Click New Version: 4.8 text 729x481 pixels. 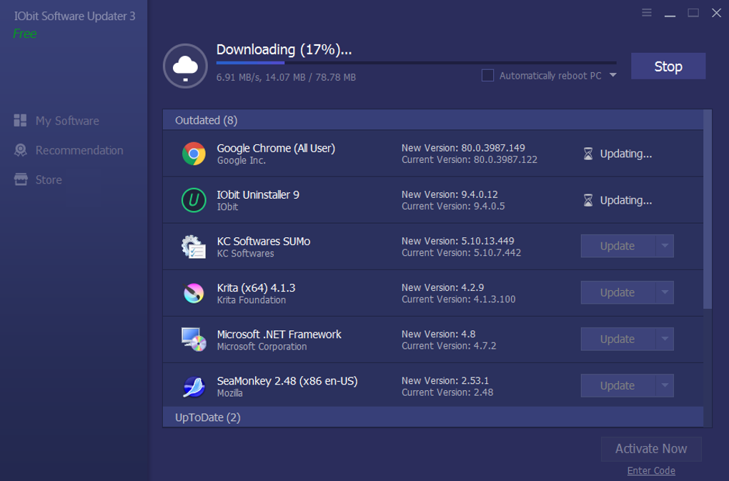438,334
